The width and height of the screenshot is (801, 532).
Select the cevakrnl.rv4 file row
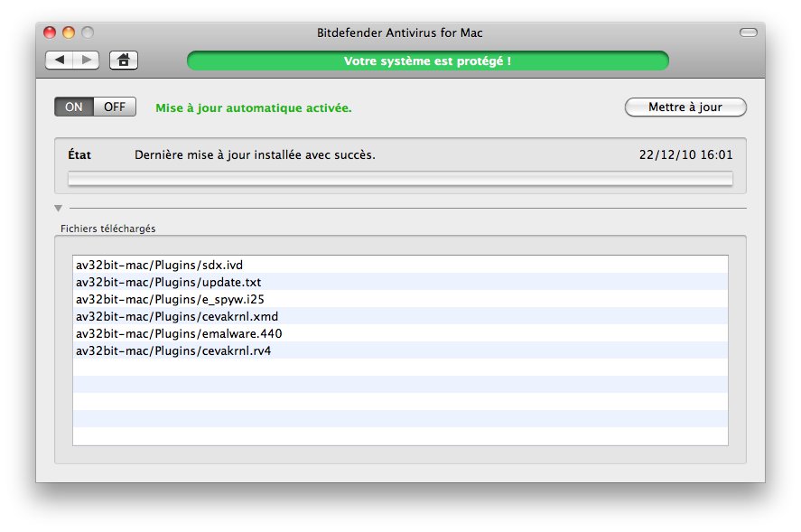click(400, 350)
